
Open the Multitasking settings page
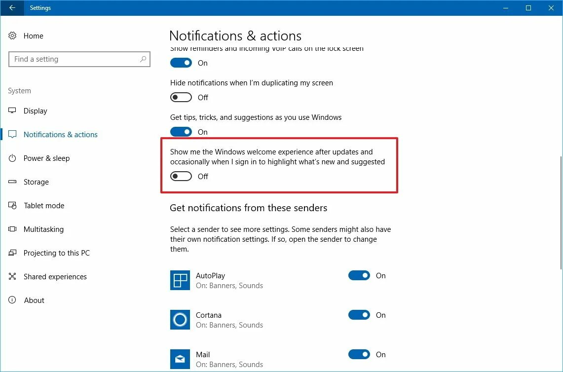(x=43, y=229)
